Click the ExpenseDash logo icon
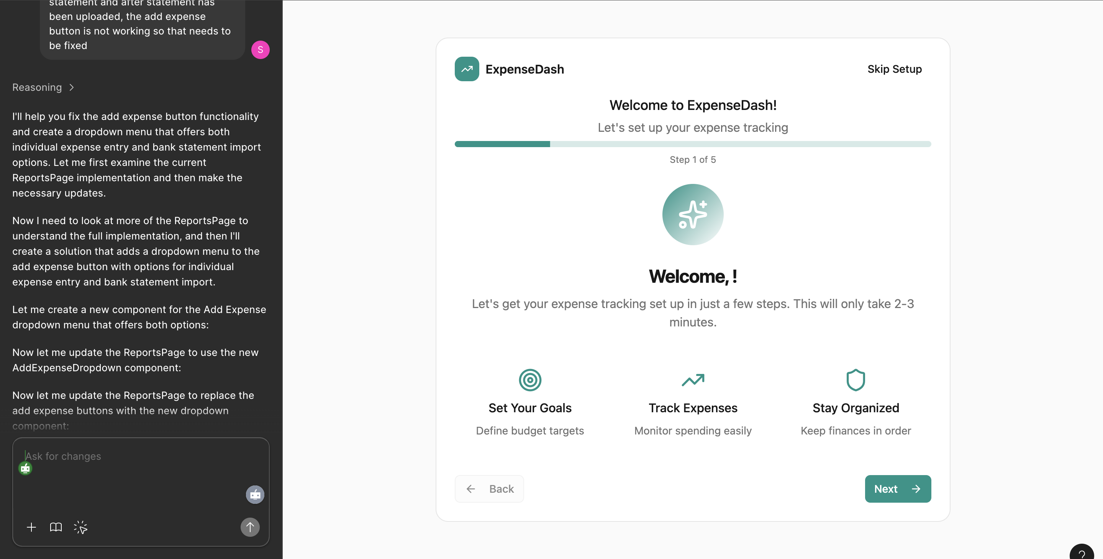The height and width of the screenshot is (559, 1103). (467, 69)
